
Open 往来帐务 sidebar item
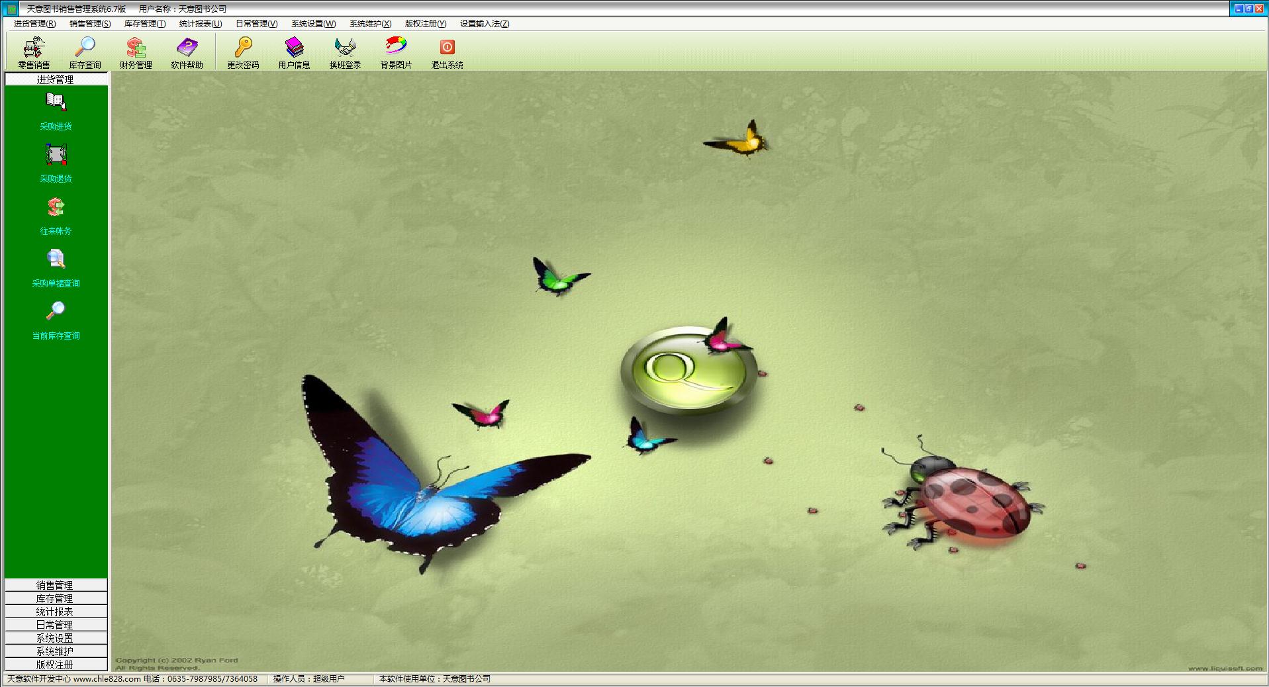[x=56, y=216]
